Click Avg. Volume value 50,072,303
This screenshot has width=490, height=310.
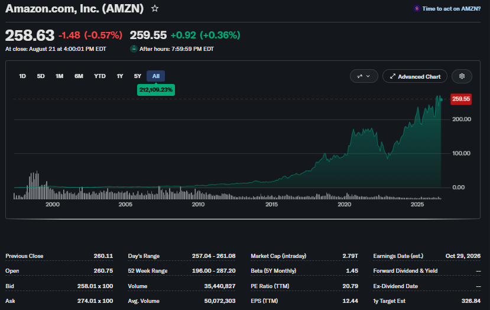point(220,301)
